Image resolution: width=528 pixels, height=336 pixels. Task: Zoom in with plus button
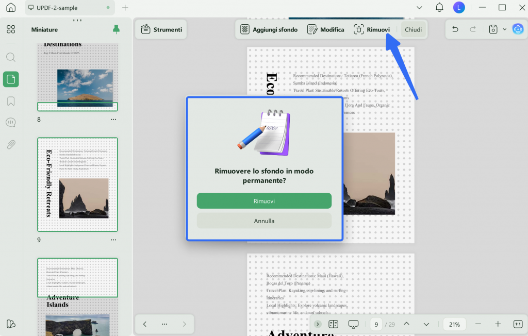498,324
